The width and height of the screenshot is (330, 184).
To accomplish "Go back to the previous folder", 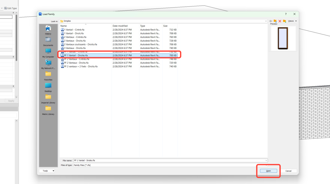I will pyautogui.click(x=270, y=21).
